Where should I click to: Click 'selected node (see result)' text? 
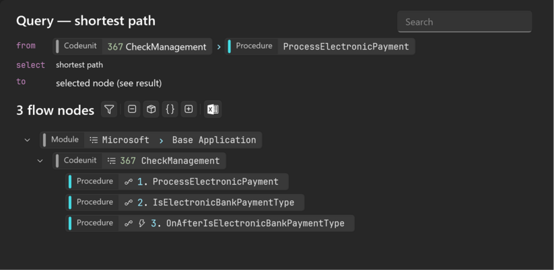point(109,83)
